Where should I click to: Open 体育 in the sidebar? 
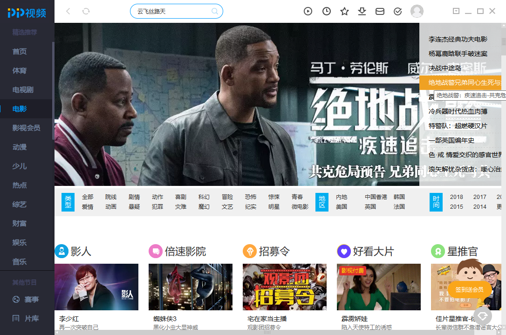(20, 71)
